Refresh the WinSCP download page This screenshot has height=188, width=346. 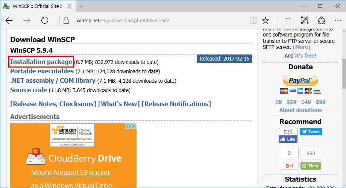(x=45, y=20)
